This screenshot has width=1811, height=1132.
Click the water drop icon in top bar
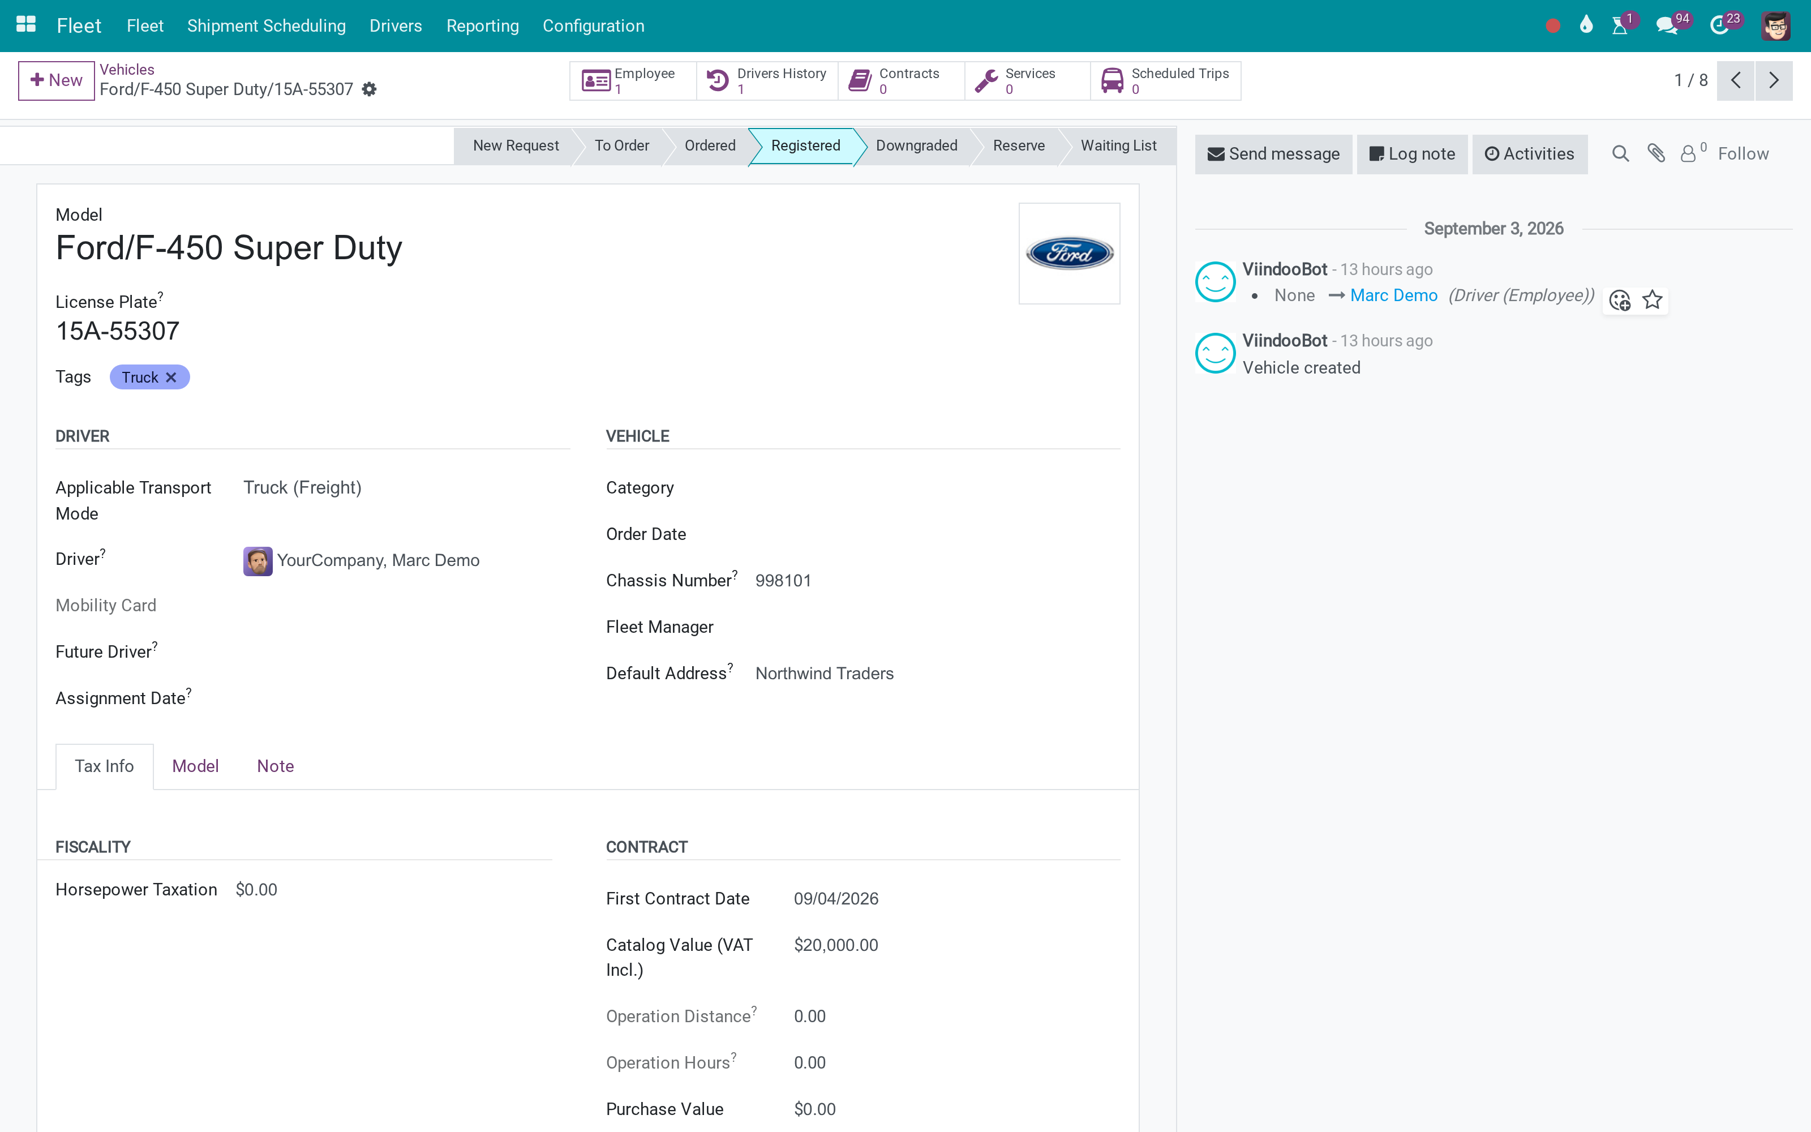(x=1586, y=25)
